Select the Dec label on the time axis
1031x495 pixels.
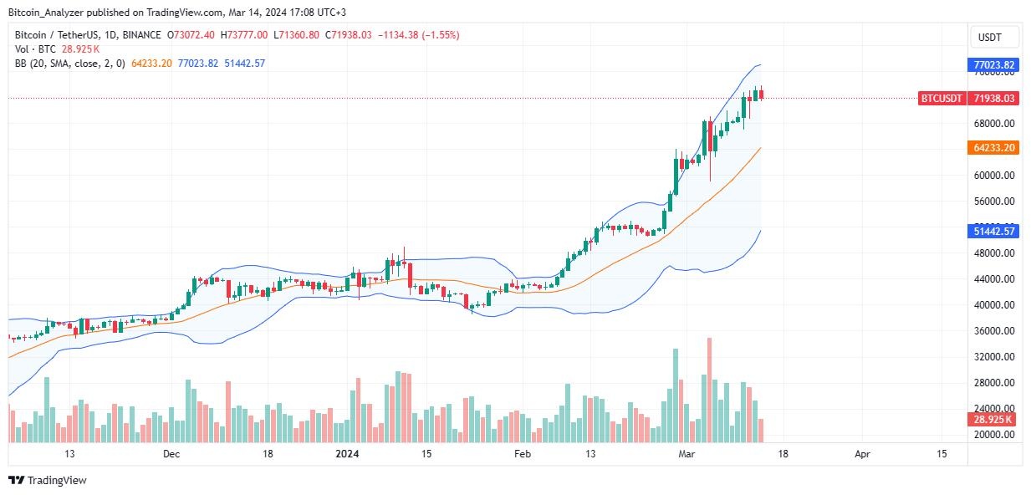[x=171, y=454]
